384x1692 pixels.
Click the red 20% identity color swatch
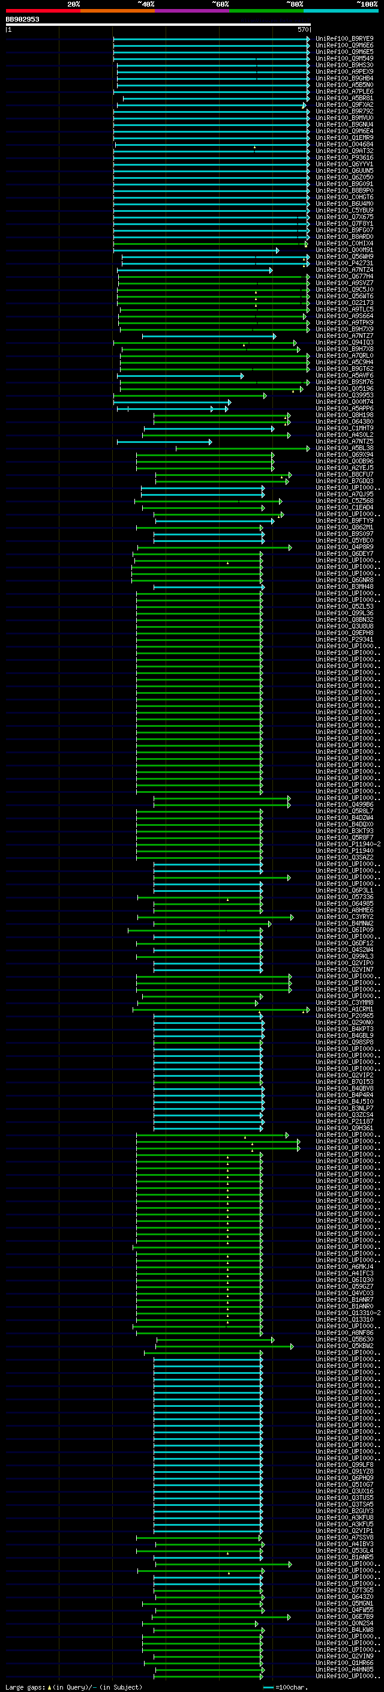pos(43,11)
